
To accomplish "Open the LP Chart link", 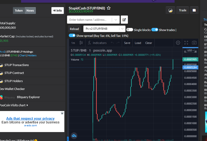I will coord(23,56).
